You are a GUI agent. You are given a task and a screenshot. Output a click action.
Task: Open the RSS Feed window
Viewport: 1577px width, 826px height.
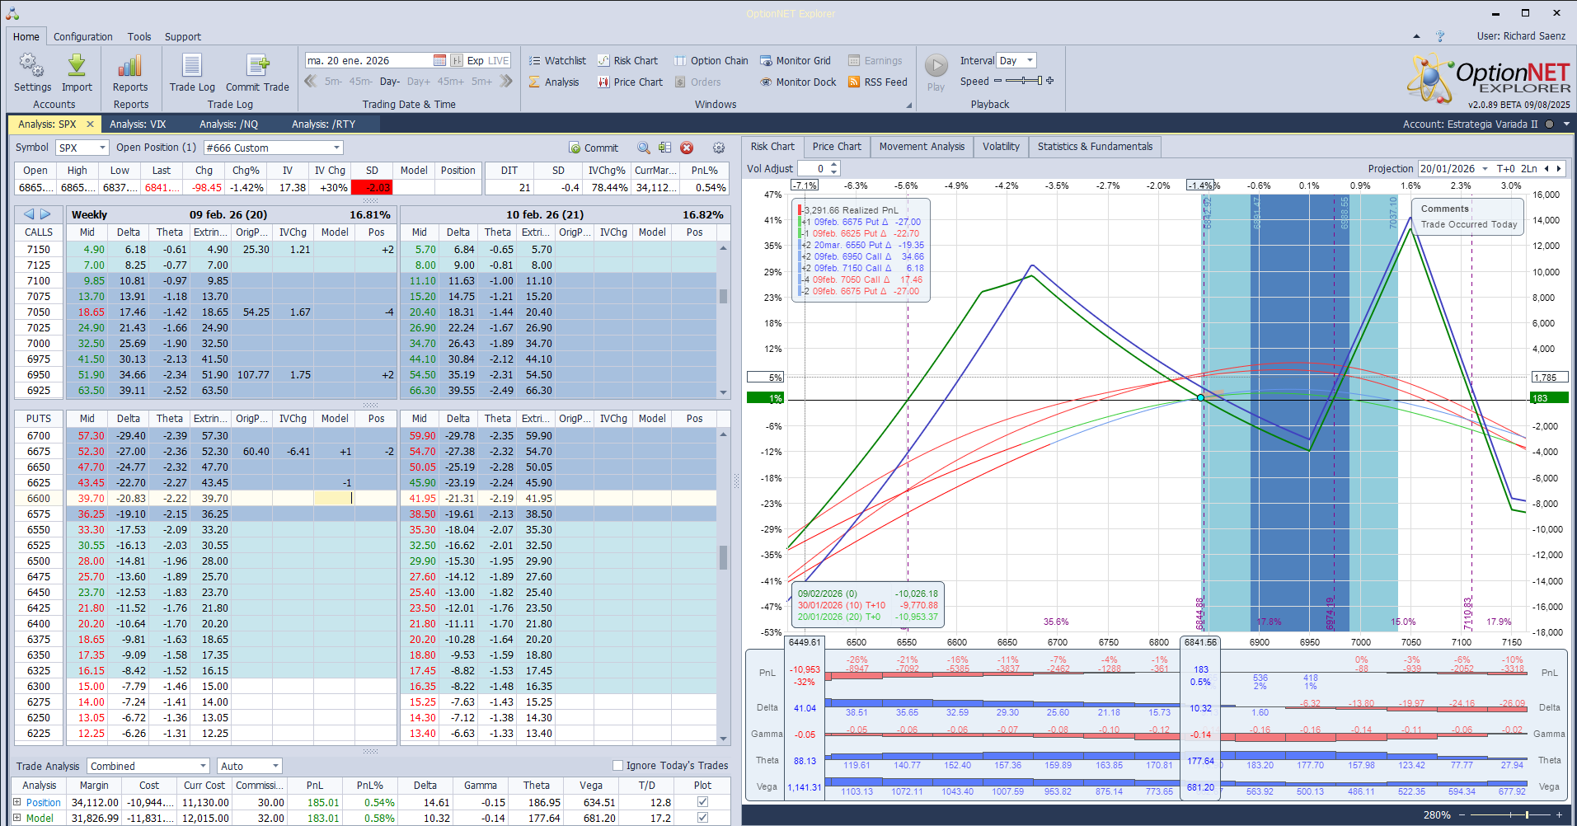tap(878, 82)
